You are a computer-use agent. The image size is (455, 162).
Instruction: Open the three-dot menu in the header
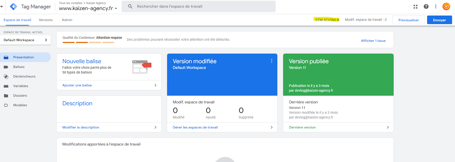coord(436,6)
